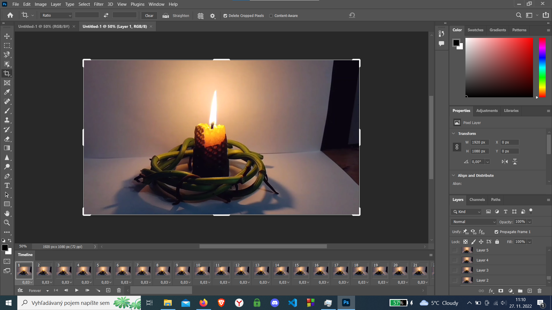Play the timeline animation
This screenshot has width=552, height=310.
[x=77, y=290]
